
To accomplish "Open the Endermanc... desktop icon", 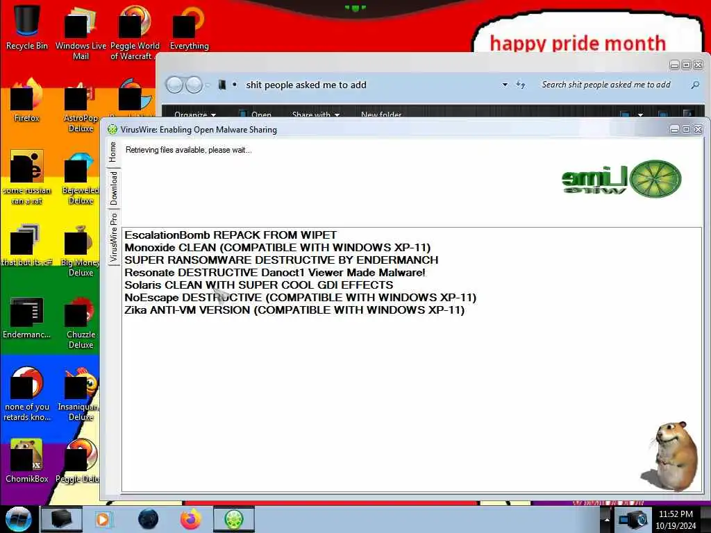I will click(x=27, y=317).
